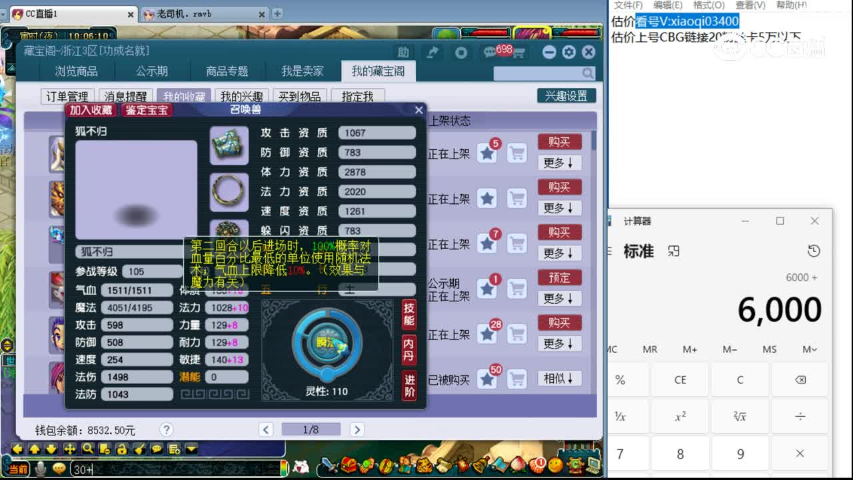
Task: Click the share arrow icon in header
Action: click(x=433, y=52)
